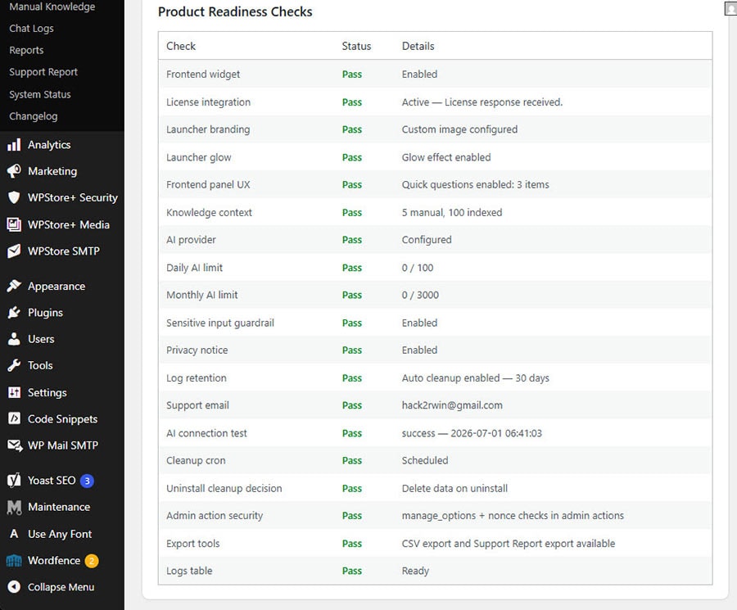Screen dimensions: 737x610
Task: Click the WP Mail SMTP envelope icon
Action: (x=15, y=445)
